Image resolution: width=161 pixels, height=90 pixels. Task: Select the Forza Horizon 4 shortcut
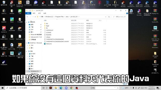point(4,29)
